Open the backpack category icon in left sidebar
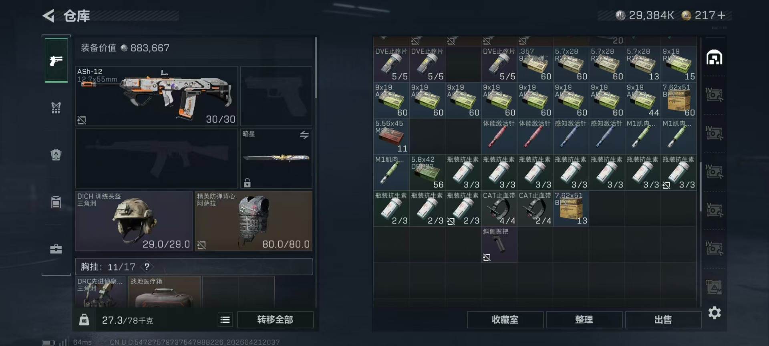 pos(56,155)
